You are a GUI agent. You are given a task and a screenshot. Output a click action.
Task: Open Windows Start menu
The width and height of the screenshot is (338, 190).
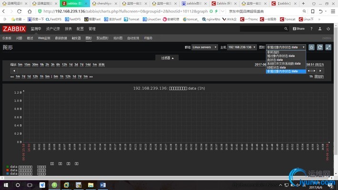(6, 185)
